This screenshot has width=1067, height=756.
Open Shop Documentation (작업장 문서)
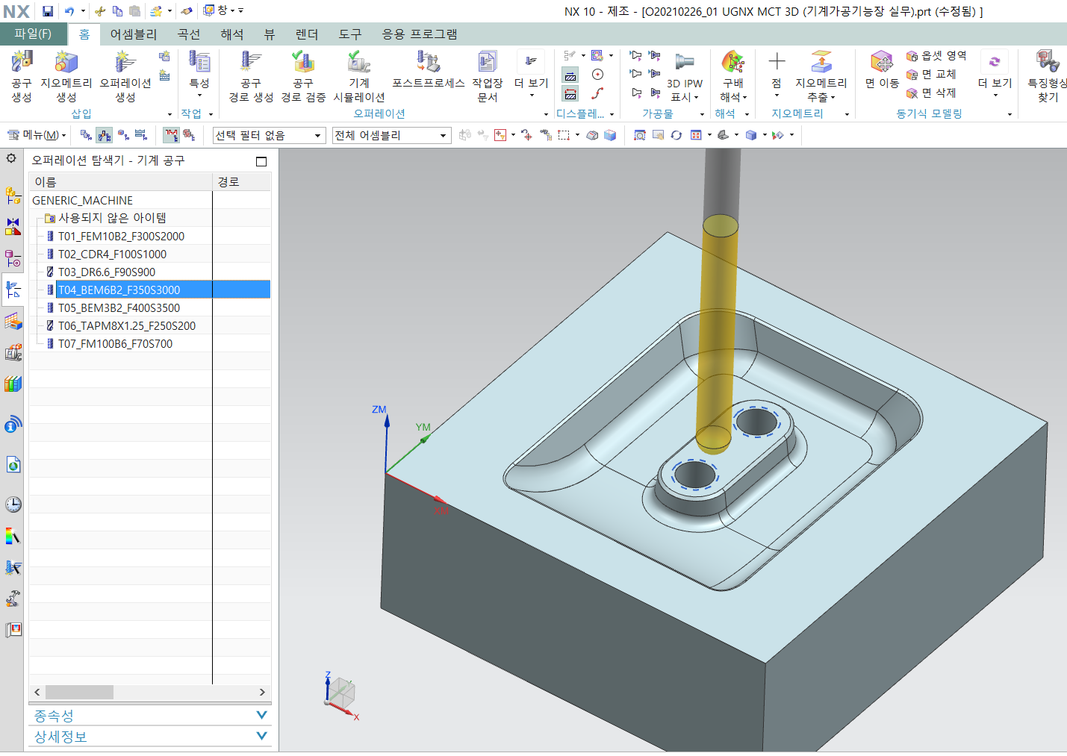(x=488, y=76)
